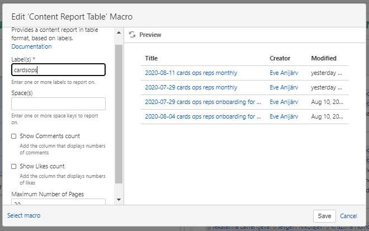Click the Space(s) input field
The image size is (369, 231).
58,103
